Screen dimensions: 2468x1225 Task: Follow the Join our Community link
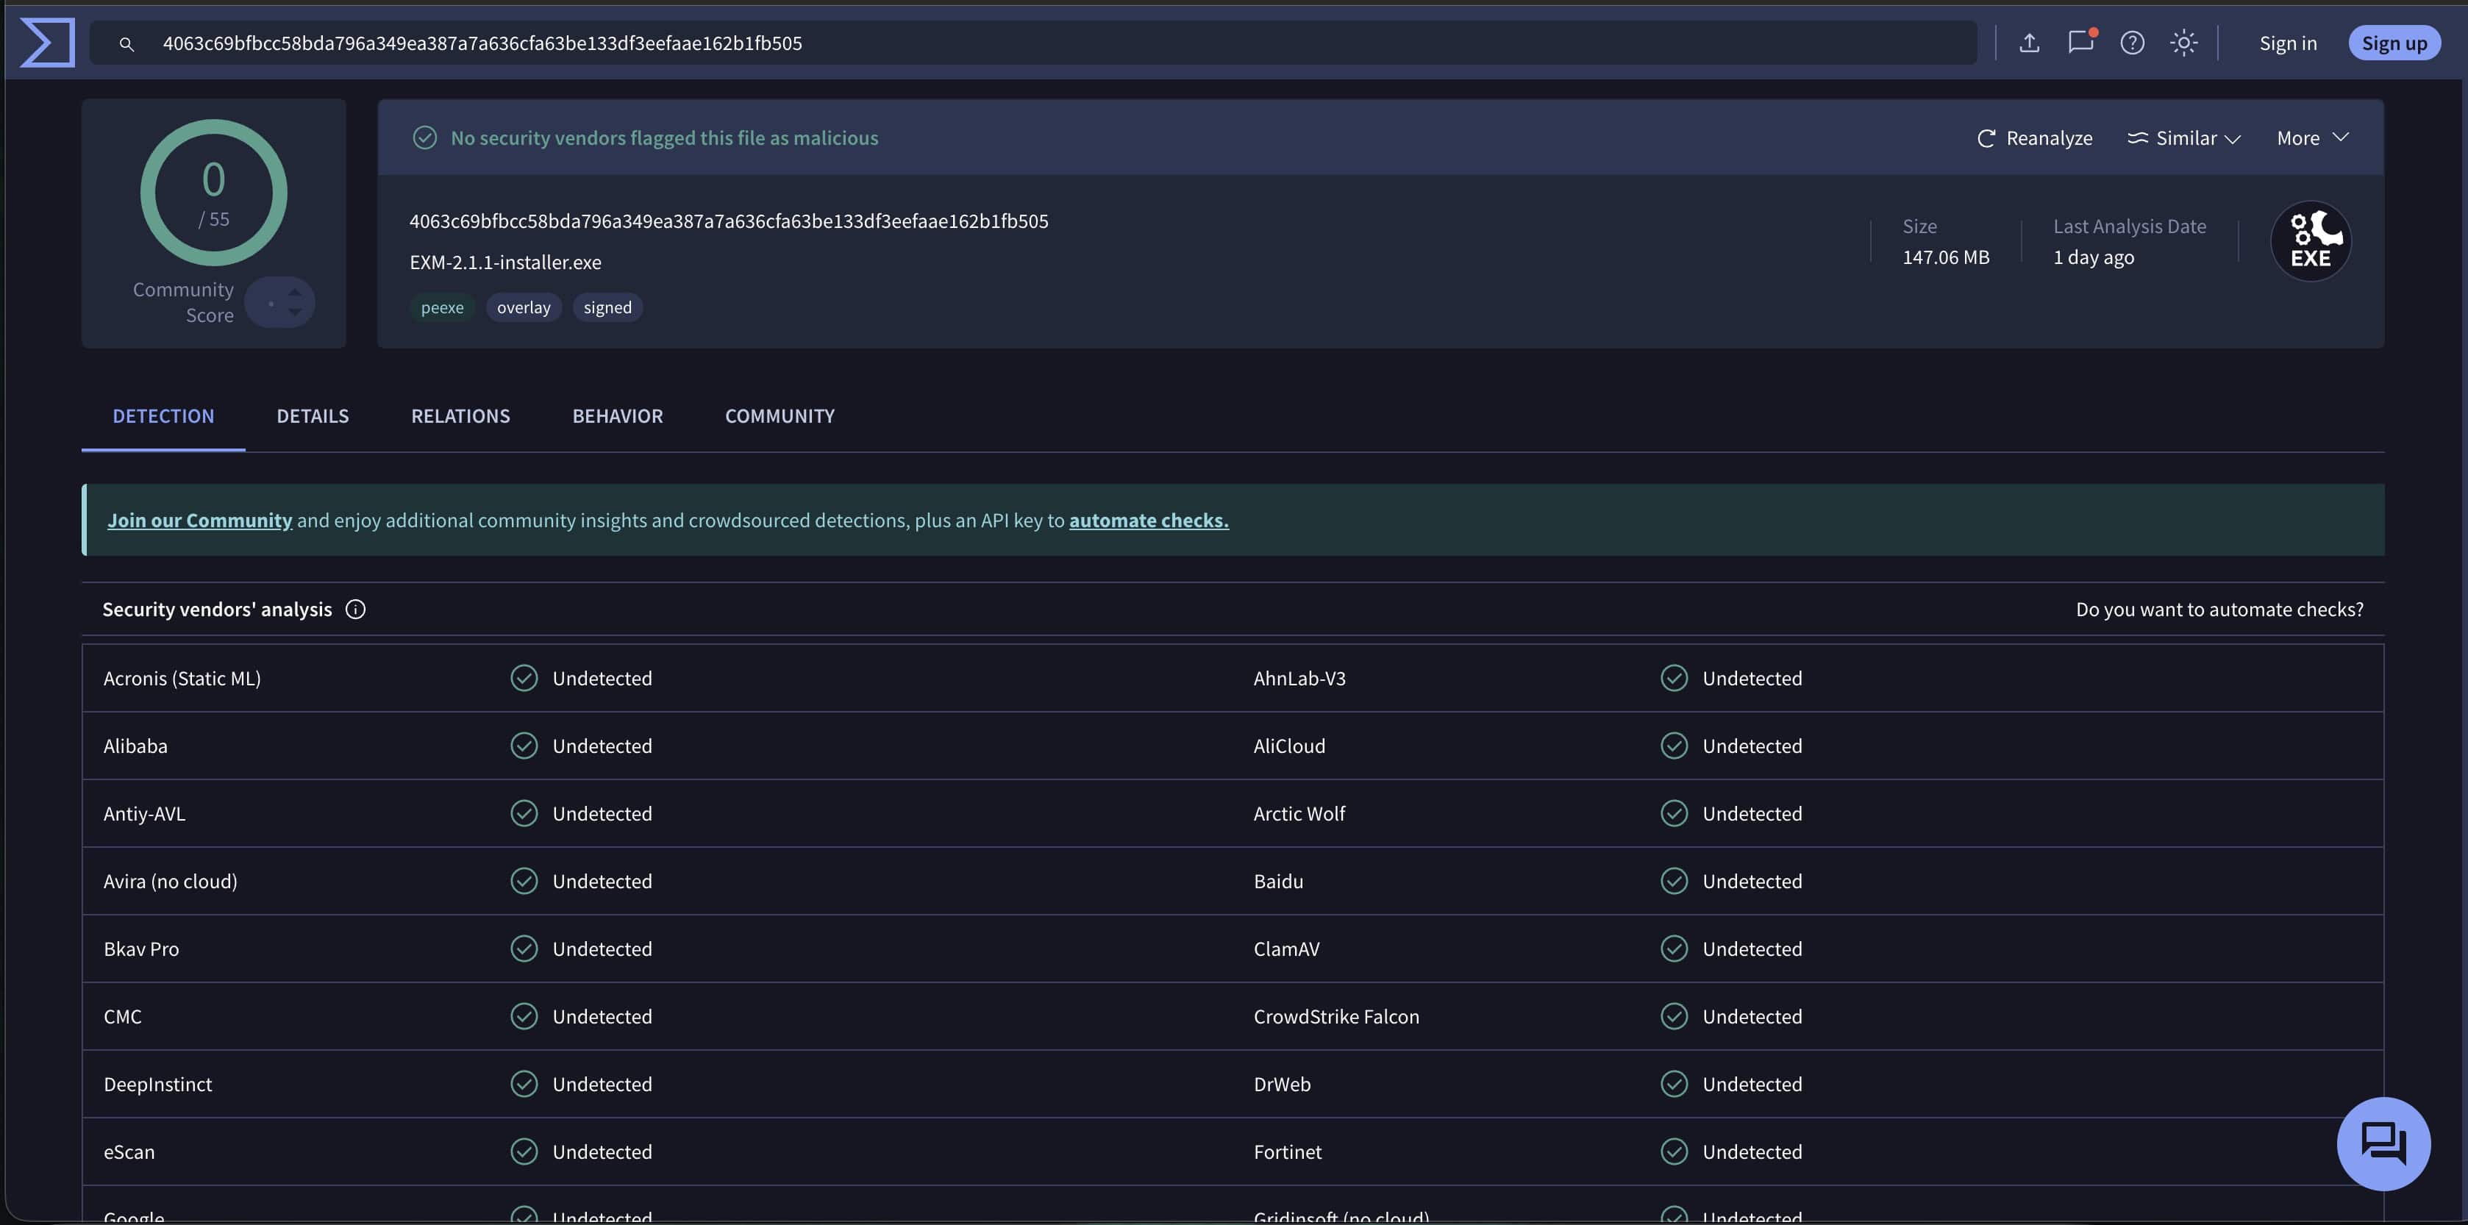point(199,520)
